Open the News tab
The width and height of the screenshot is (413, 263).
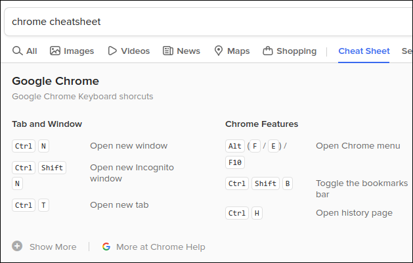(181, 51)
